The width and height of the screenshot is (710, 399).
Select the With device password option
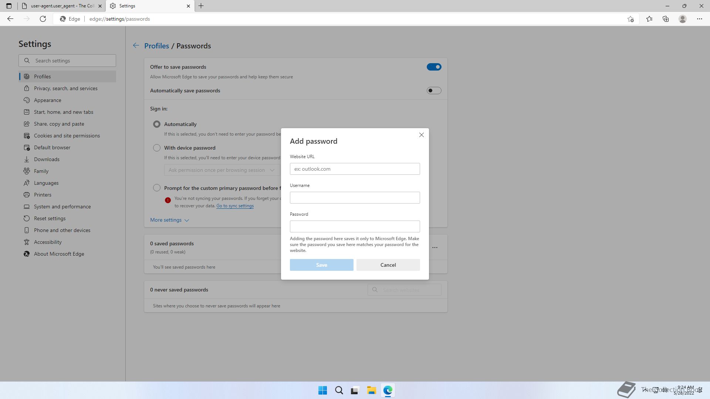click(157, 148)
